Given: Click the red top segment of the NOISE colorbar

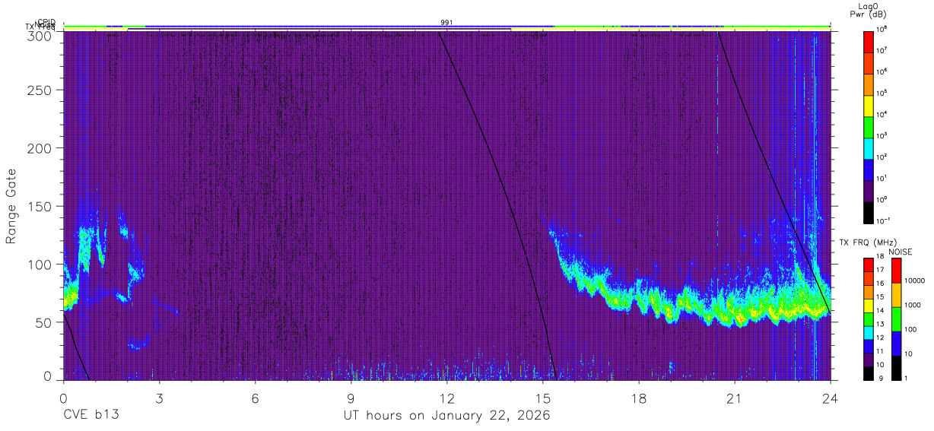Looking at the screenshot, I should 896,270.
